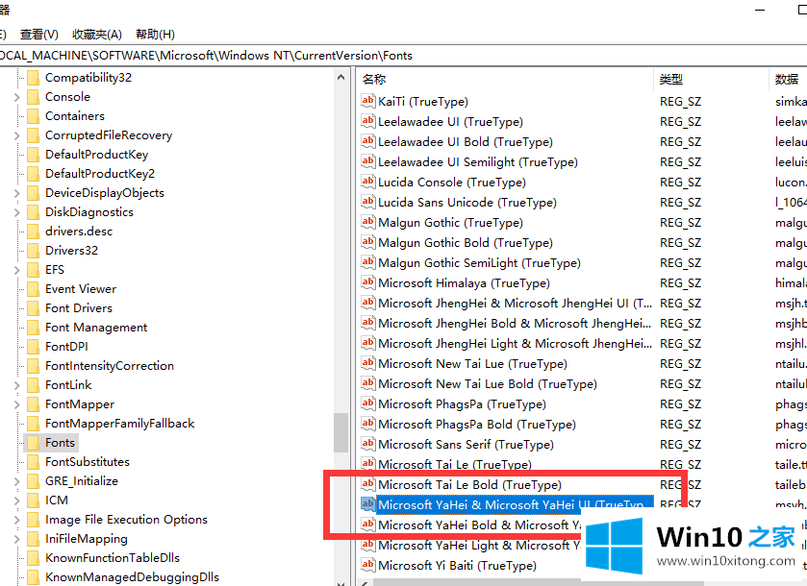
Task: Click the folder icon of Compatibility32
Action: (x=33, y=78)
